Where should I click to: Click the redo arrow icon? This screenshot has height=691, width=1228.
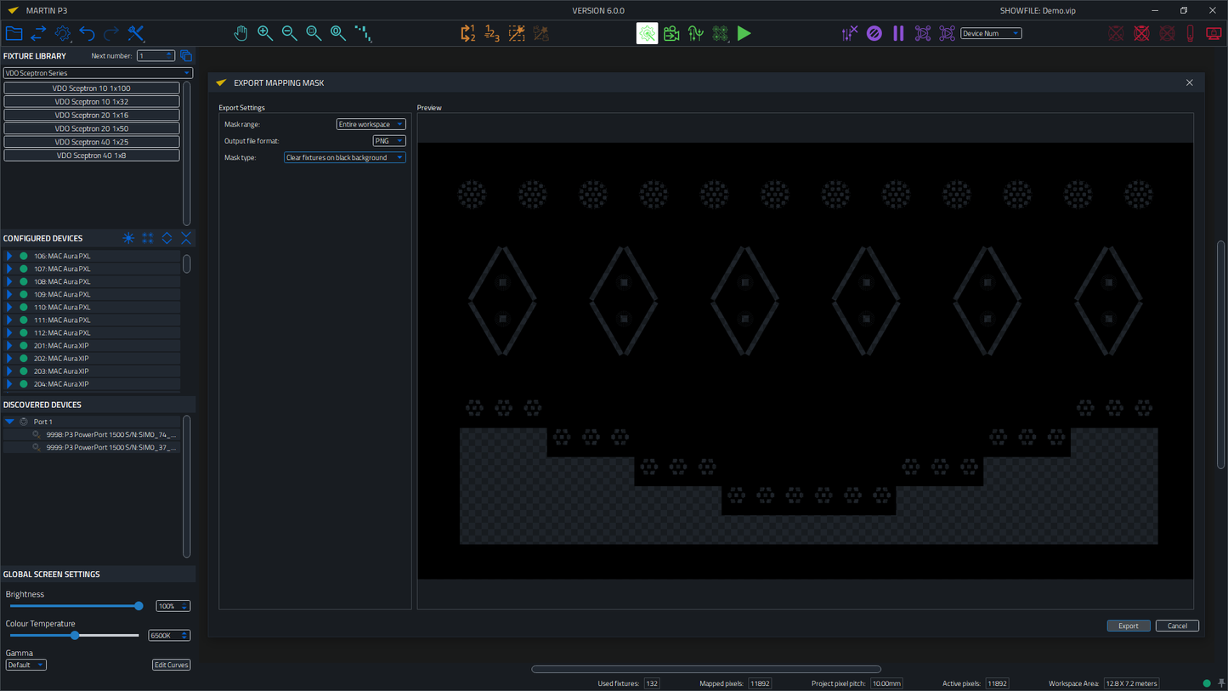[111, 33]
